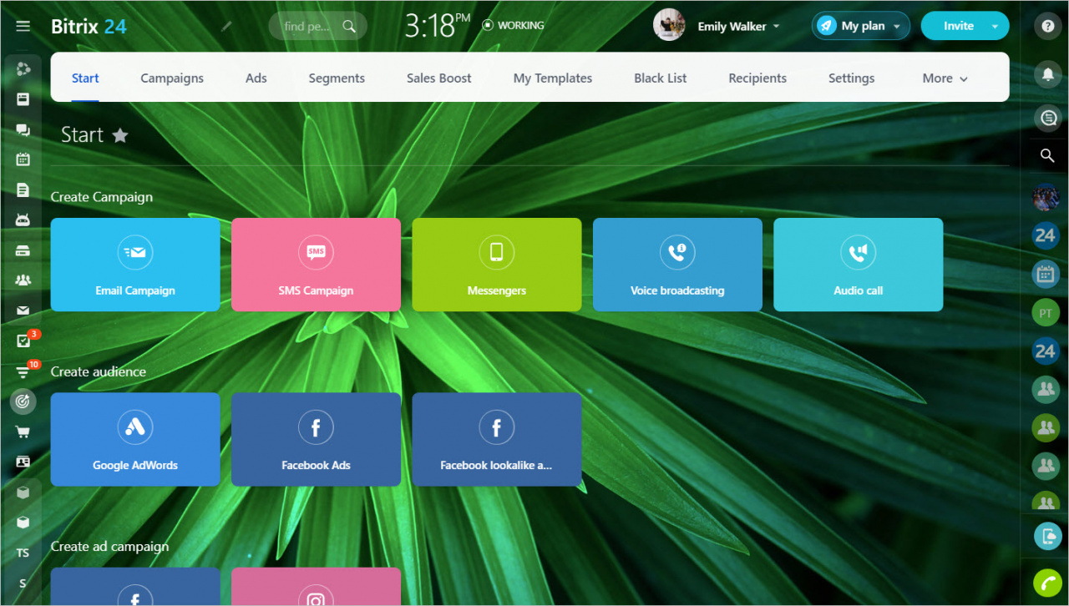Open the hamburger main menu
This screenshot has width=1069, height=606.
point(23,26)
